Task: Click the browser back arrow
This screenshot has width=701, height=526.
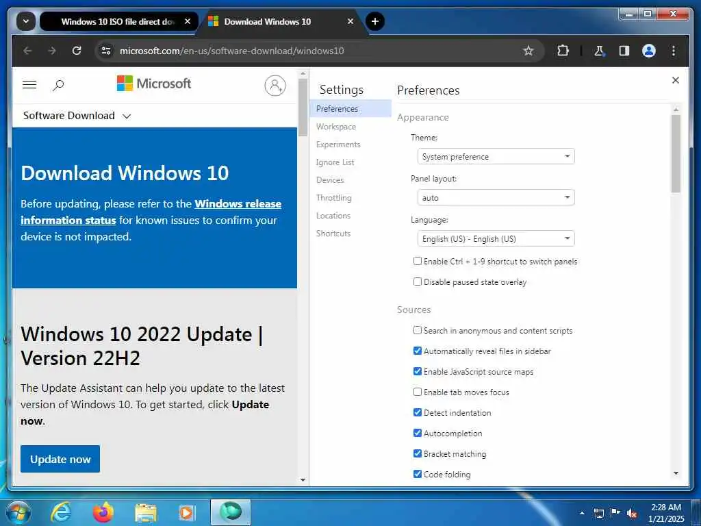Action: (27, 51)
